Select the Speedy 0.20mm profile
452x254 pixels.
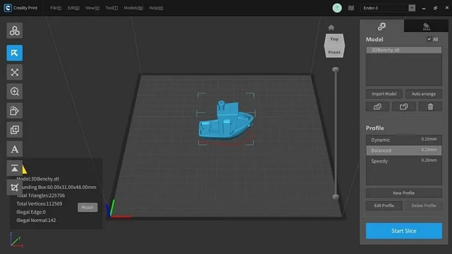point(404,161)
